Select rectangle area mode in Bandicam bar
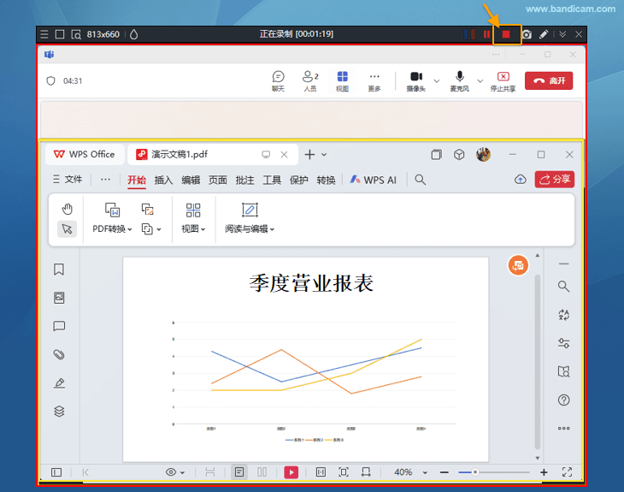This screenshot has width=624, height=492. point(60,34)
